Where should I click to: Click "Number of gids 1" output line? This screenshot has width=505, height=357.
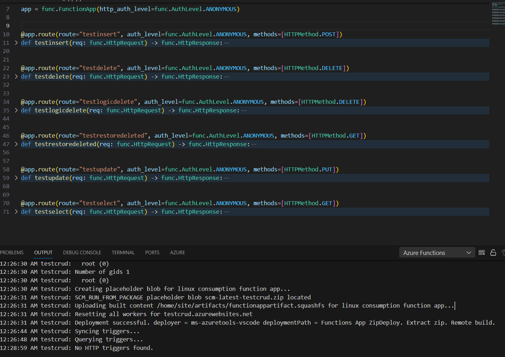(x=102, y=272)
